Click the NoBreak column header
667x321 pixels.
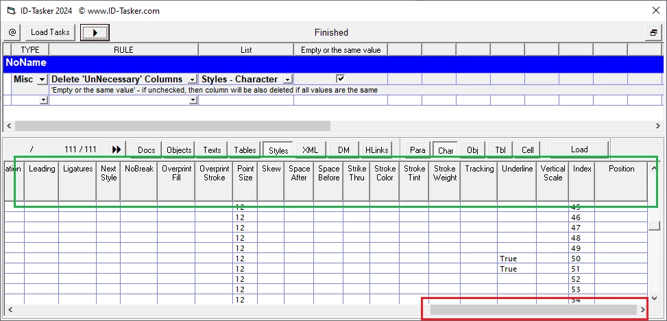[x=139, y=181]
